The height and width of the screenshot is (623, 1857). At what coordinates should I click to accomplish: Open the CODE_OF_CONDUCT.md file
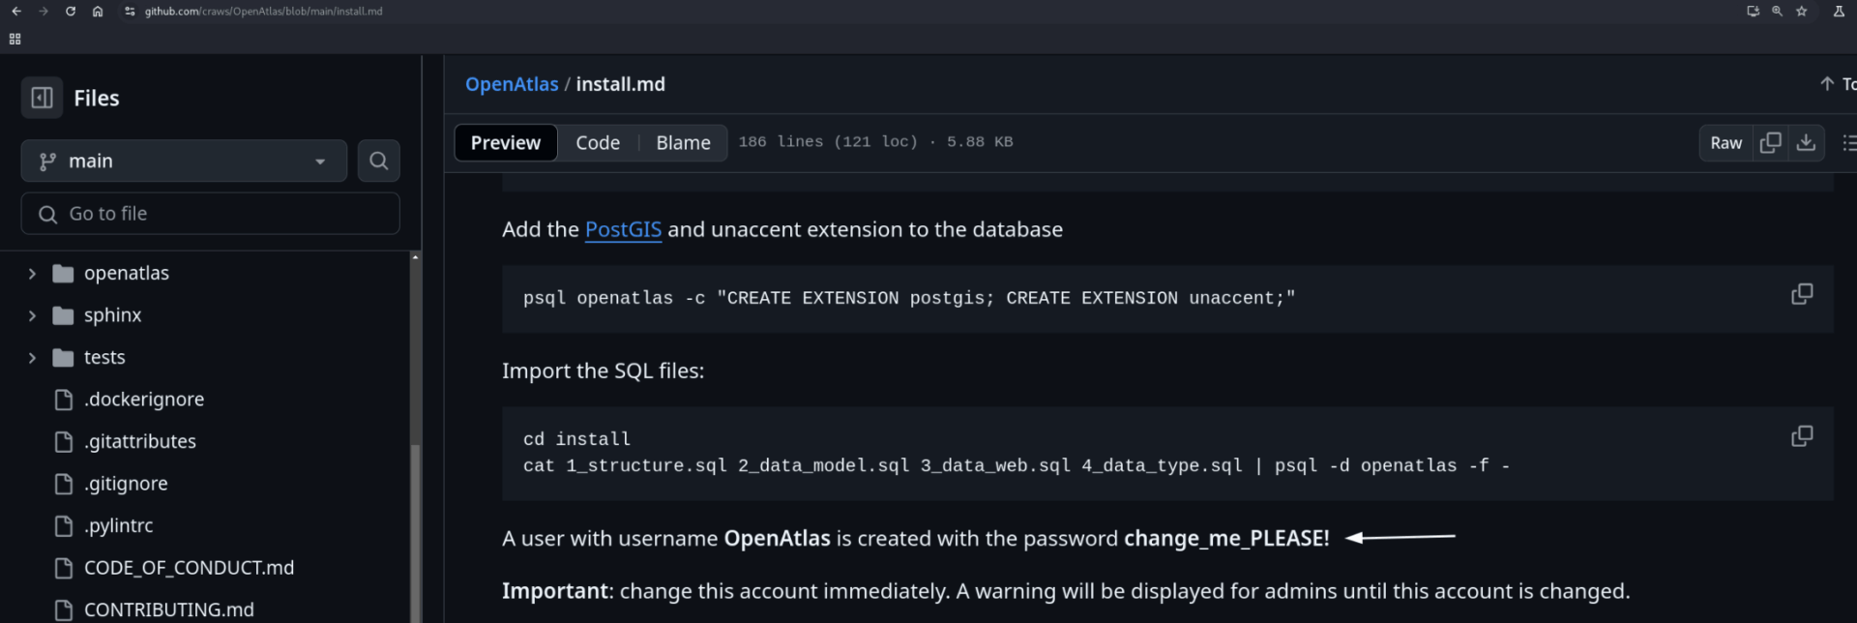pyautogui.click(x=190, y=568)
